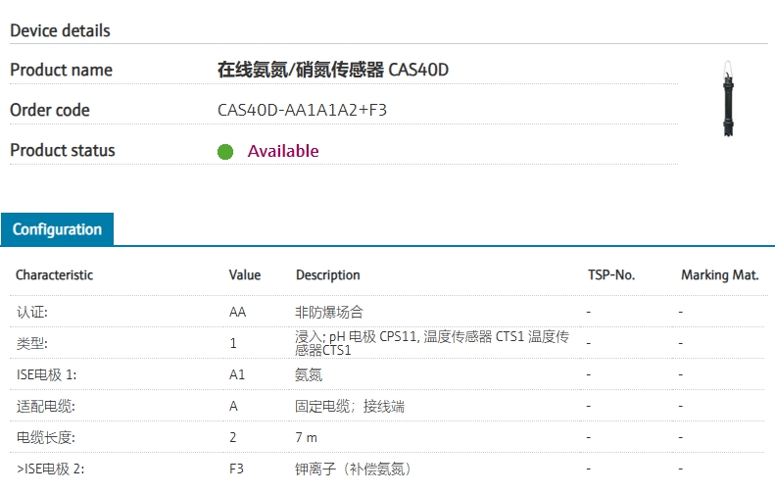This screenshot has width=775, height=494.
Task: Click the 类型 characteristic label
Action: [32, 343]
